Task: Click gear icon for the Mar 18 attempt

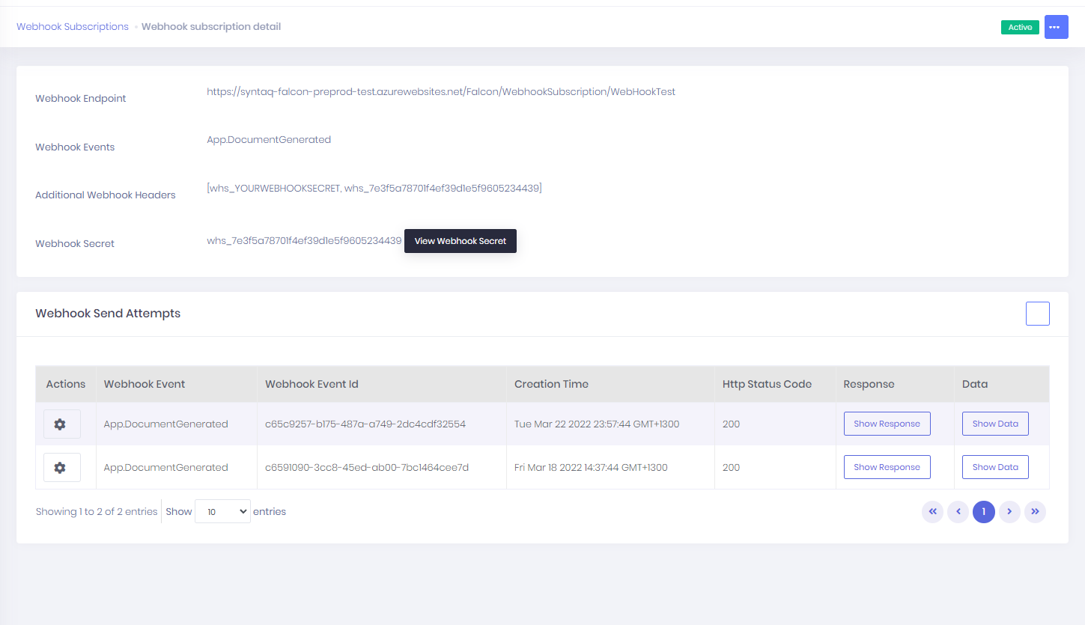Action: tap(61, 468)
